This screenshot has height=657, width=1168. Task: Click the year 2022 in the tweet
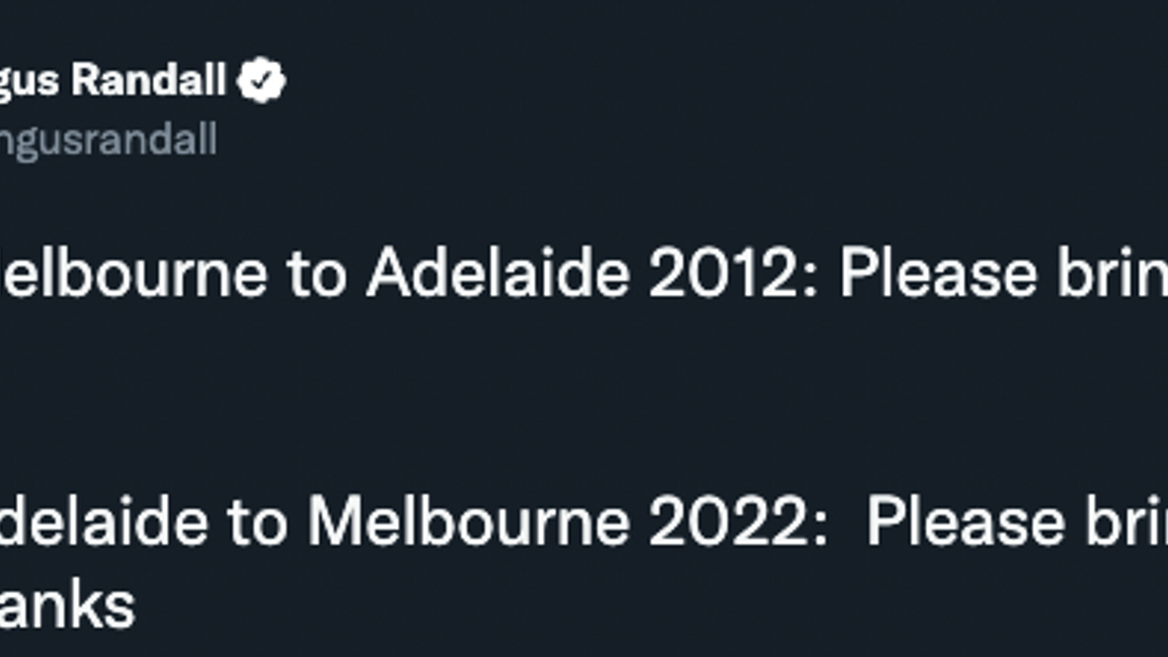(739, 523)
